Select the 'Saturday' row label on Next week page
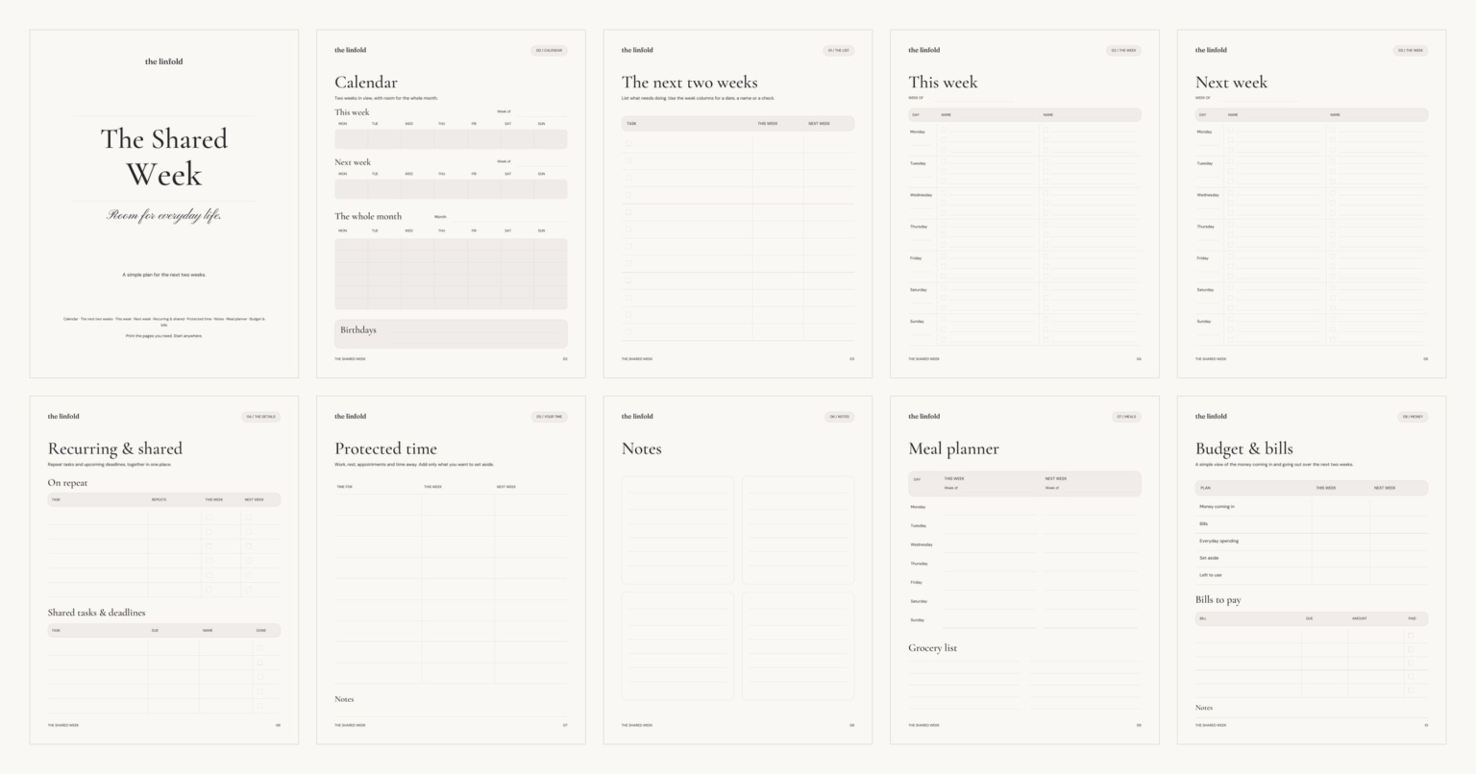 coord(1205,290)
